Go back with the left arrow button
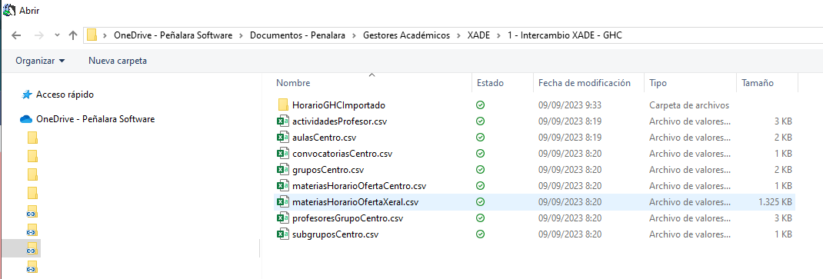Screen dimensions: 823x279 [16, 35]
